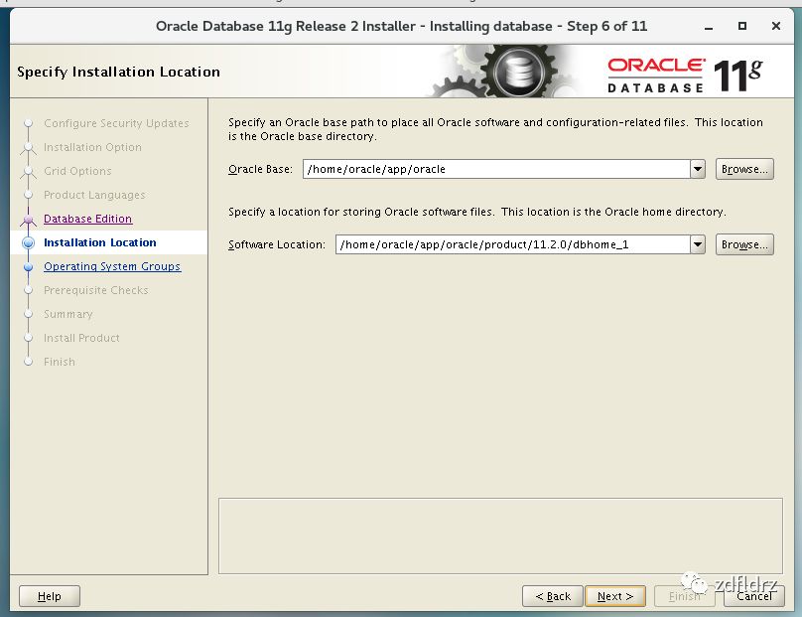Click the Specify Installation Location heading

(119, 72)
